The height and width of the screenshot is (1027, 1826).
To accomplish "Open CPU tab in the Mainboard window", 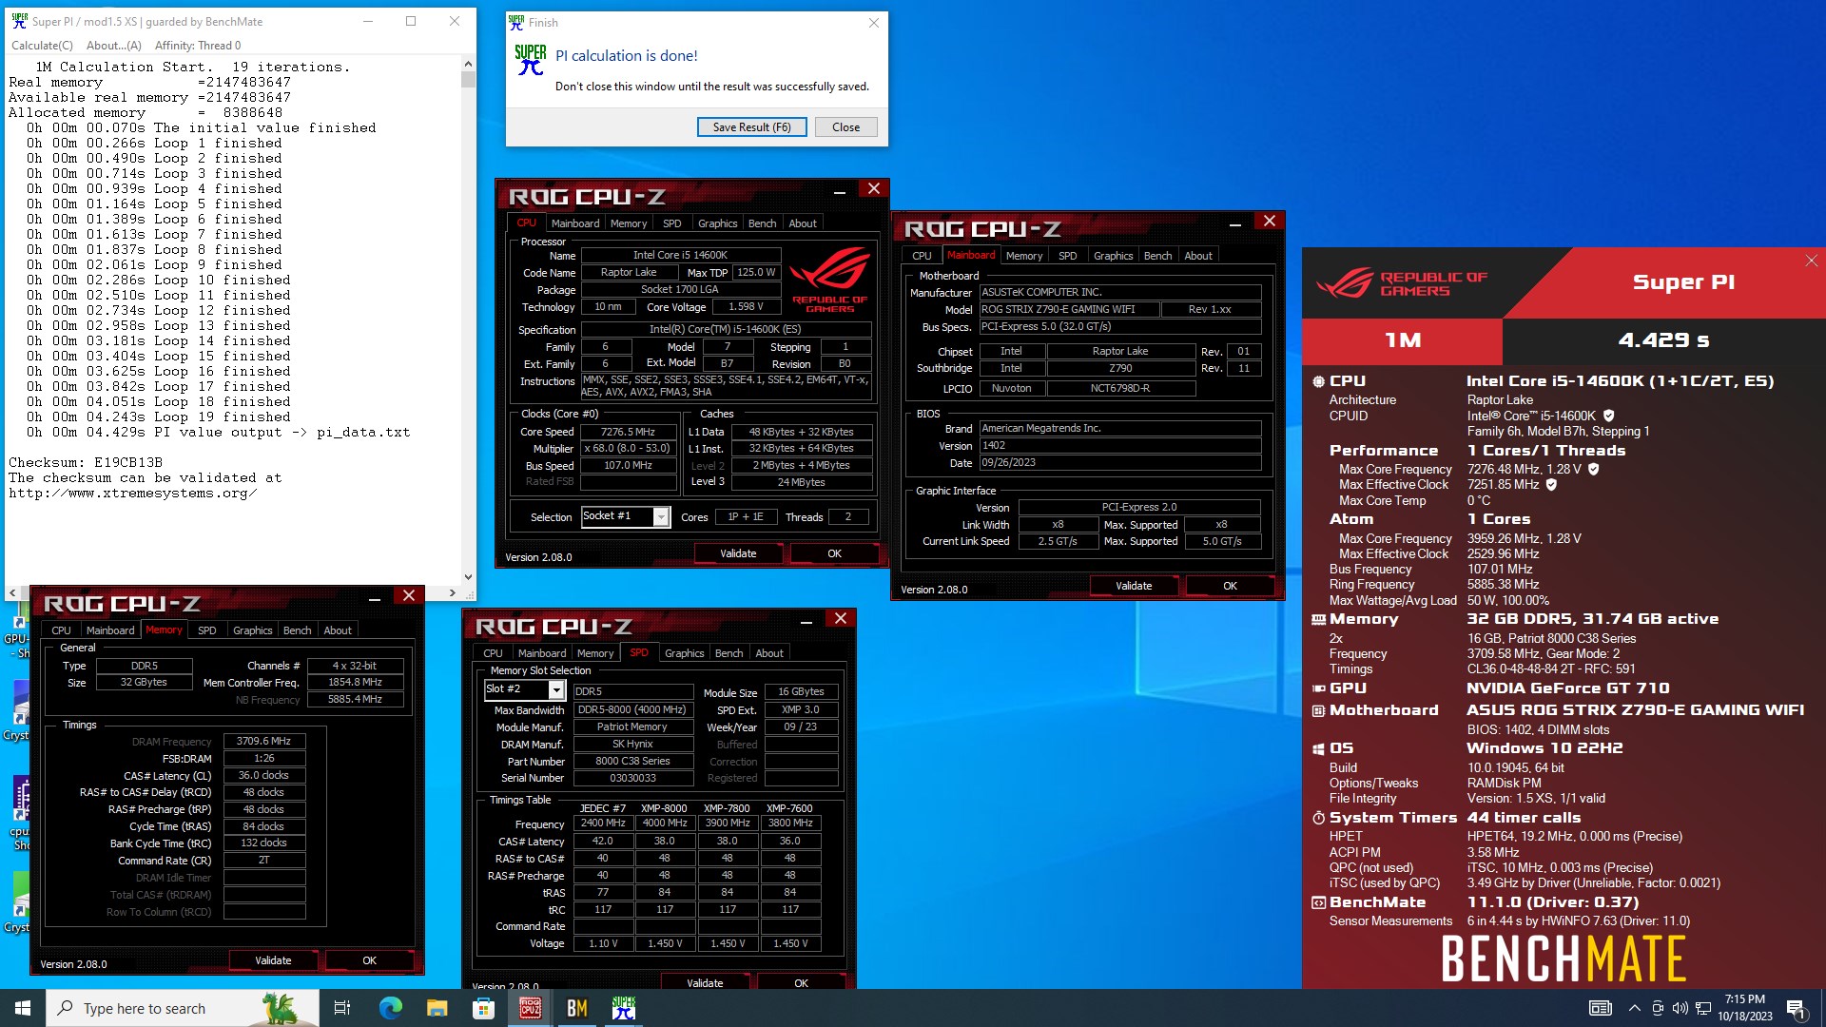I will point(922,256).
